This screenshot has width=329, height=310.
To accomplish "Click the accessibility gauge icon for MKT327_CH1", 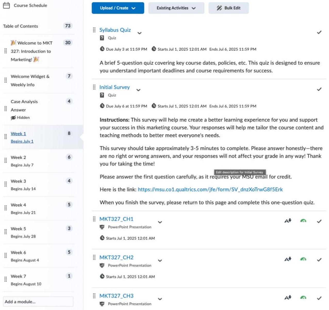I will [303, 221].
